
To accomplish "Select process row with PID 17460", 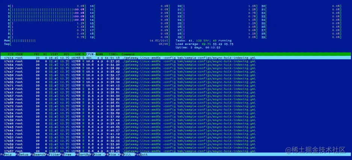I will click(176, 99).
